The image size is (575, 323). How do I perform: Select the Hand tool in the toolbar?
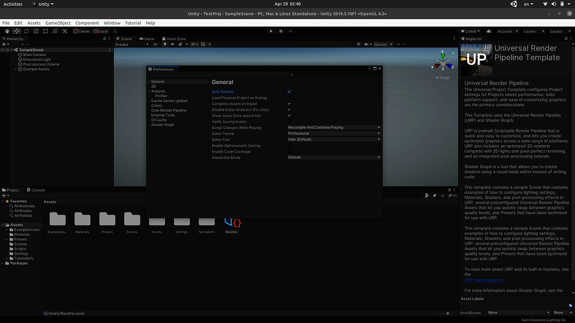click(7, 31)
